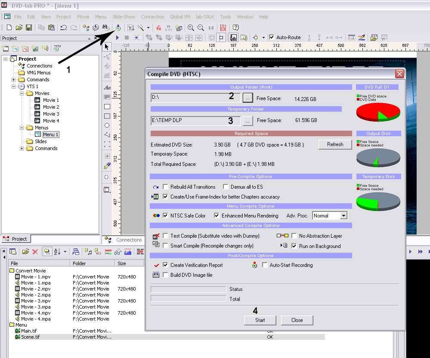Enable No Abstraction Layer checkbox
The image size is (430, 358).
click(294, 236)
